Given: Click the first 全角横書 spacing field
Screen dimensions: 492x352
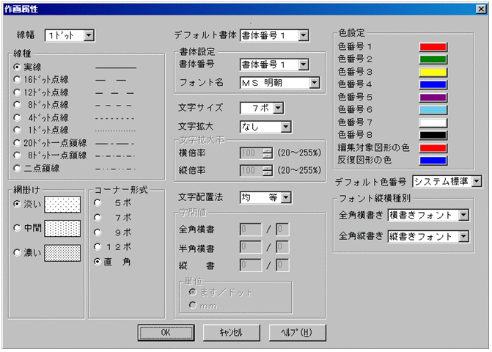Looking at the screenshot, I should click(251, 230).
